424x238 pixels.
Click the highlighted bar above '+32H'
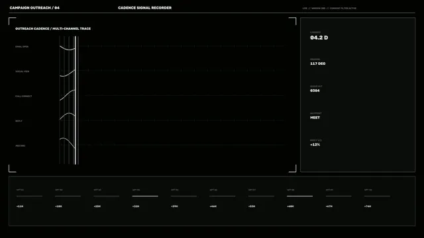click(145, 196)
